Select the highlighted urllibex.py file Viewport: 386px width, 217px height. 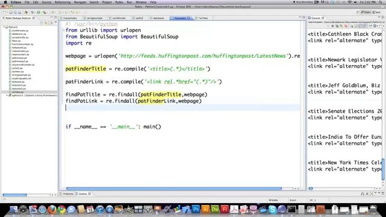pyautogui.click(x=17, y=92)
